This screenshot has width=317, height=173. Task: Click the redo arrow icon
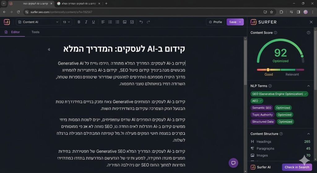coord(148,22)
